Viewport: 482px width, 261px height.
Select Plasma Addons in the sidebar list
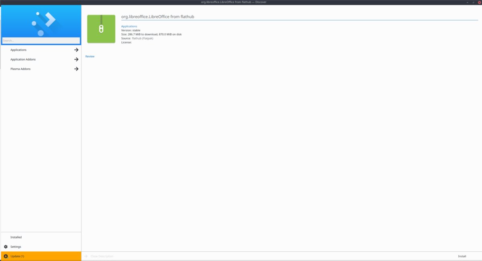(20, 69)
